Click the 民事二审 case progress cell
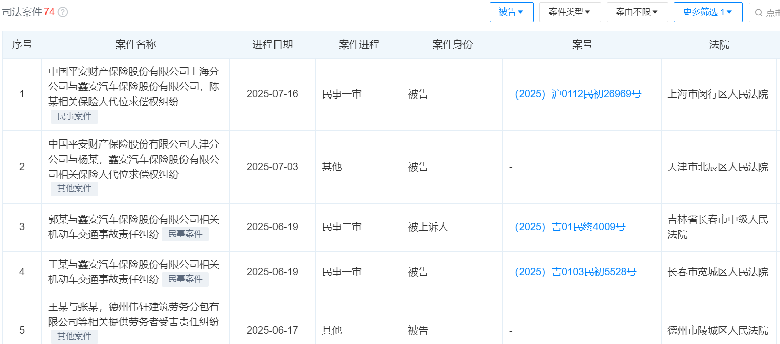The width and height of the screenshot is (780, 344). 342,227
